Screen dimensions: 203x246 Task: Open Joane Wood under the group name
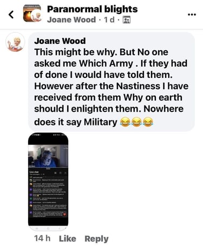click(x=71, y=20)
